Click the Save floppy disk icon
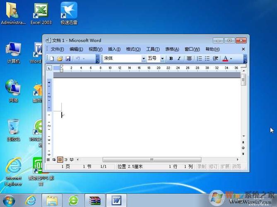 (68, 58)
